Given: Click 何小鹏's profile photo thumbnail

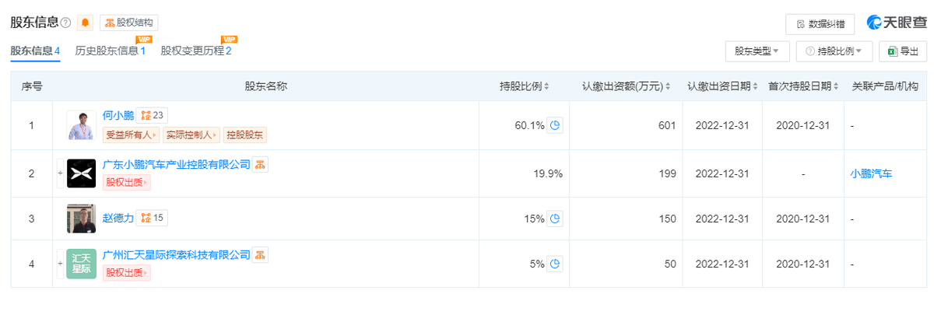Looking at the screenshot, I should click(82, 126).
